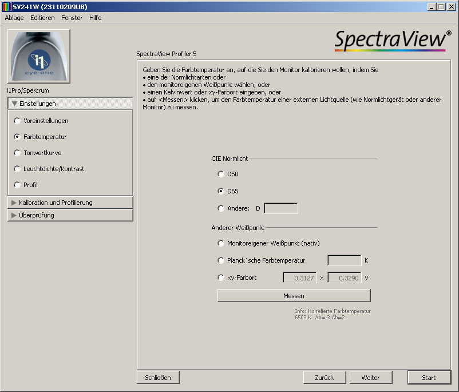Image resolution: width=459 pixels, height=392 pixels.
Task: Click the Info: Korrelierte Farbtemperatur text
Action: [x=333, y=311]
